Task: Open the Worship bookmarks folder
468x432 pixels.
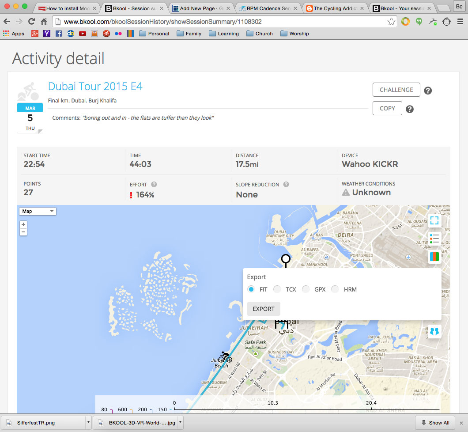Action: click(x=295, y=34)
